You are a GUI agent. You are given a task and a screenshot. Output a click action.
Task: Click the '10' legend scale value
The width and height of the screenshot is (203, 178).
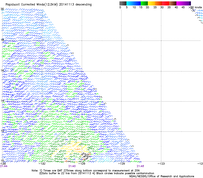pyautogui.click(x=134, y=7)
